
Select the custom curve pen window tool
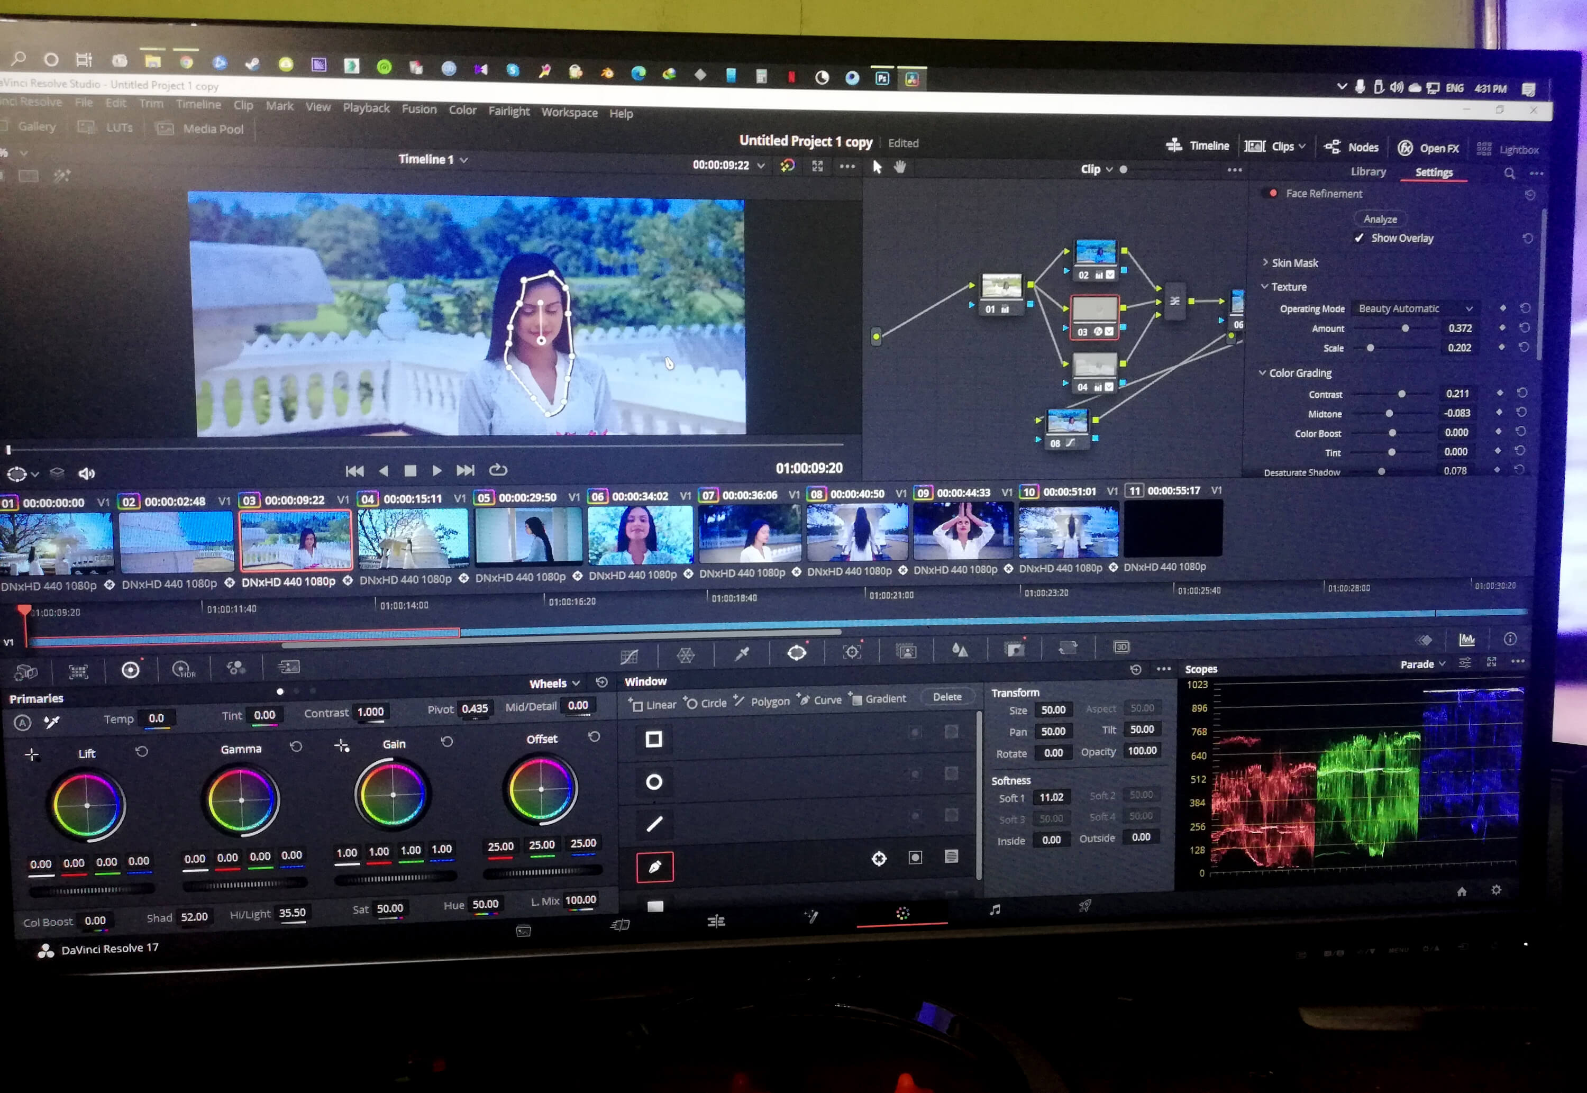[x=654, y=867]
